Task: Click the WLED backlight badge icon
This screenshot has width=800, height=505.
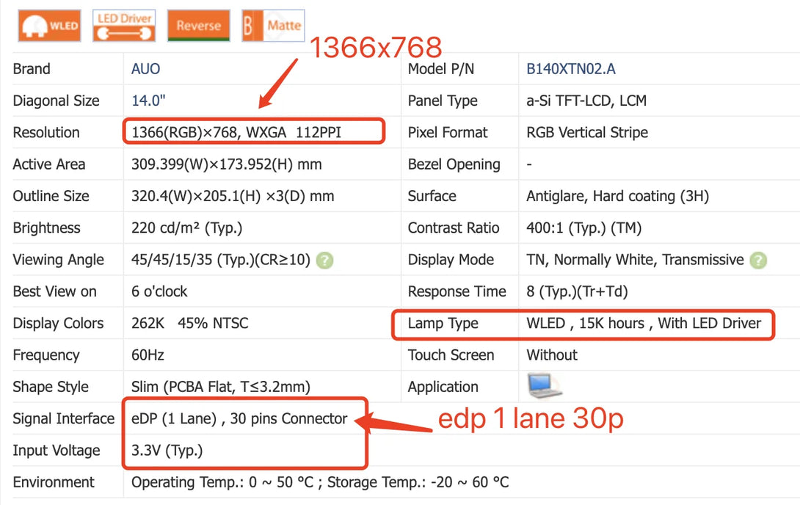Action: pos(50,26)
